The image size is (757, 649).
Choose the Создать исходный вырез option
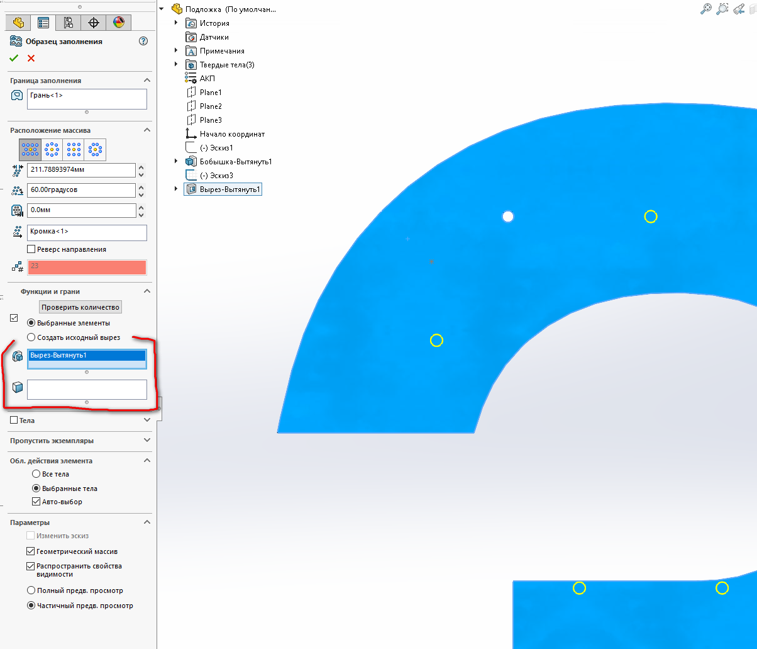coord(31,337)
